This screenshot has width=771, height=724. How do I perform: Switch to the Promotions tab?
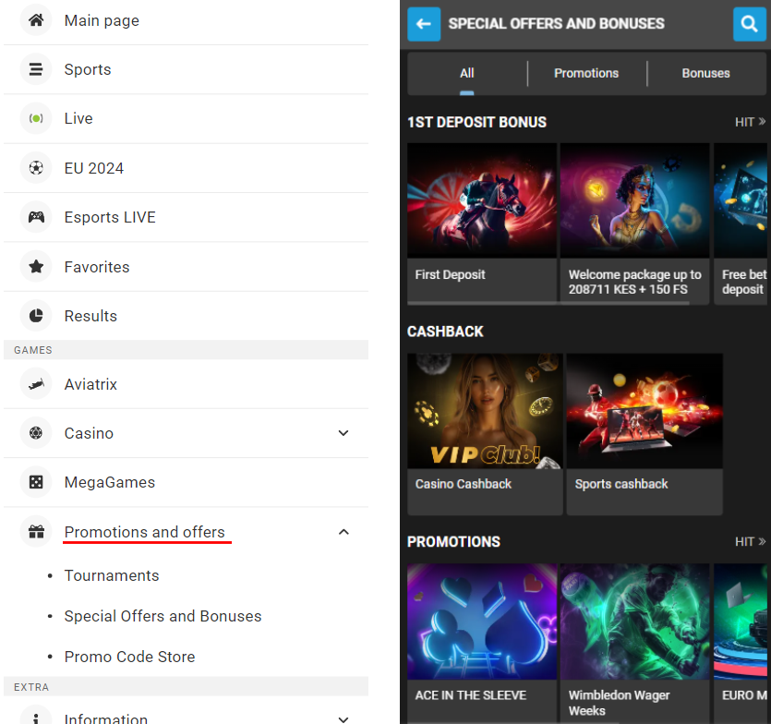(586, 73)
